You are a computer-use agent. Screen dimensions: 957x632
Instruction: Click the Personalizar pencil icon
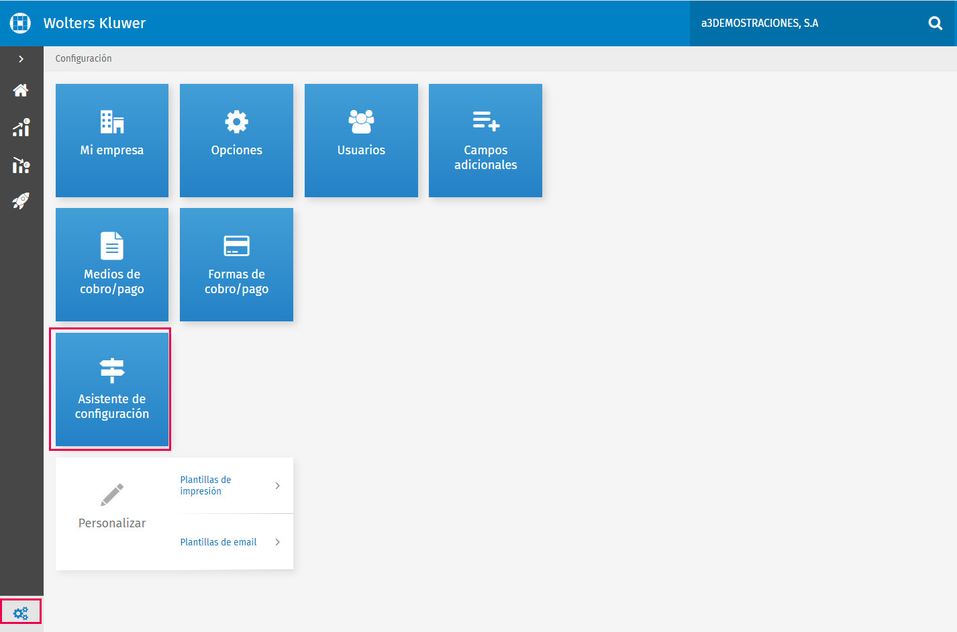click(x=112, y=494)
